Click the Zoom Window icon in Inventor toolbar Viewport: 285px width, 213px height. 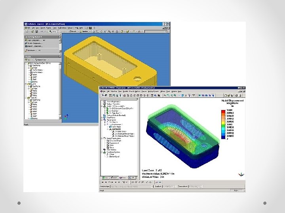click(x=97, y=32)
